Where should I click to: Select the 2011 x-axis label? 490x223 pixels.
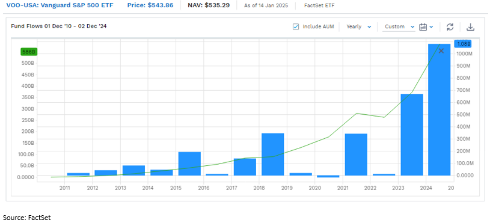click(64, 188)
